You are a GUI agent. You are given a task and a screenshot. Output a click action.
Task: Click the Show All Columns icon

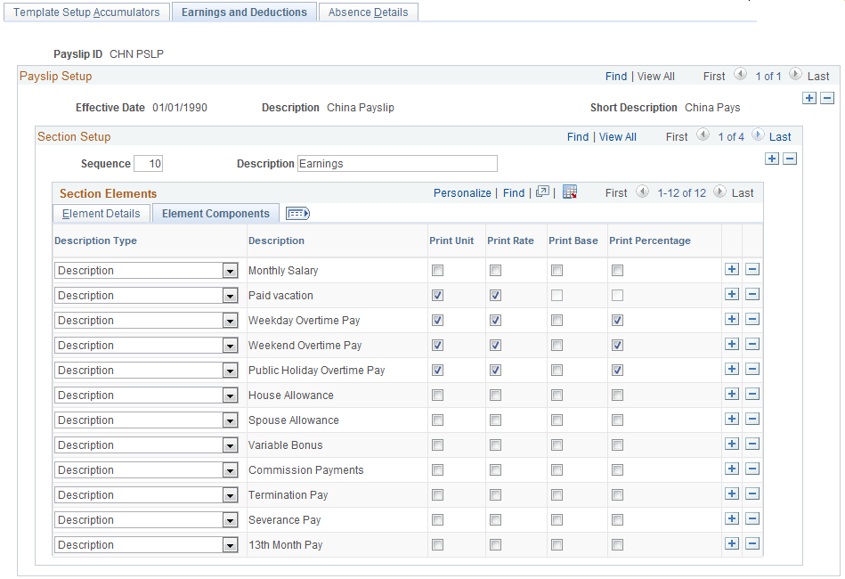pyautogui.click(x=297, y=213)
